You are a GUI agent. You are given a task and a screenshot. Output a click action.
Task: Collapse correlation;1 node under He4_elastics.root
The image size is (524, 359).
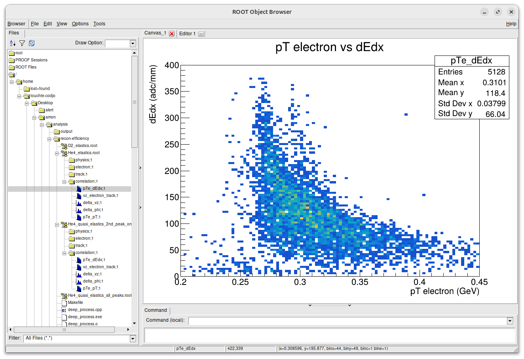pyautogui.click(x=64, y=182)
